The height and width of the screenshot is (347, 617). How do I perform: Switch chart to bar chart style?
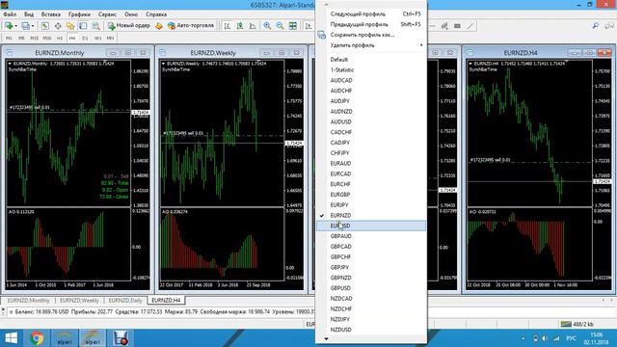pyautogui.click(x=228, y=26)
